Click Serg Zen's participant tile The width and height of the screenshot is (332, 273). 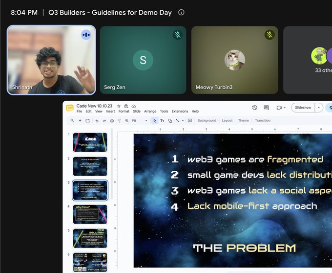(x=143, y=60)
